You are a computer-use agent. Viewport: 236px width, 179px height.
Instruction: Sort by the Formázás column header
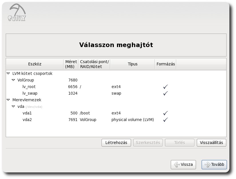click(x=166, y=64)
